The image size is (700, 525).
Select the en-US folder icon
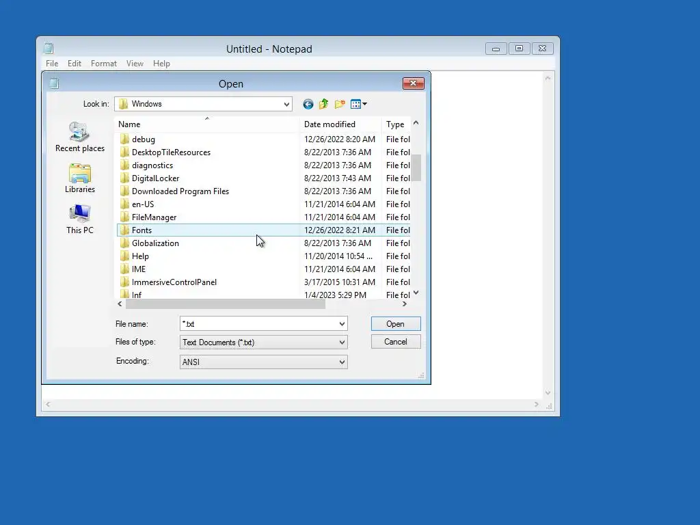124,204
